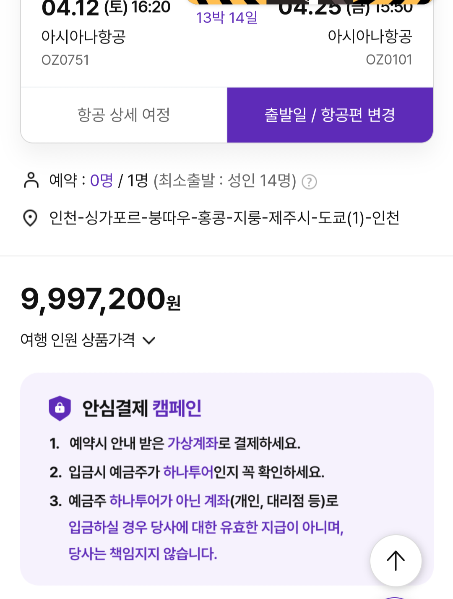Click the 안심결제 캠페인 heading
The image size is (453, 599).
coord(142,408)
